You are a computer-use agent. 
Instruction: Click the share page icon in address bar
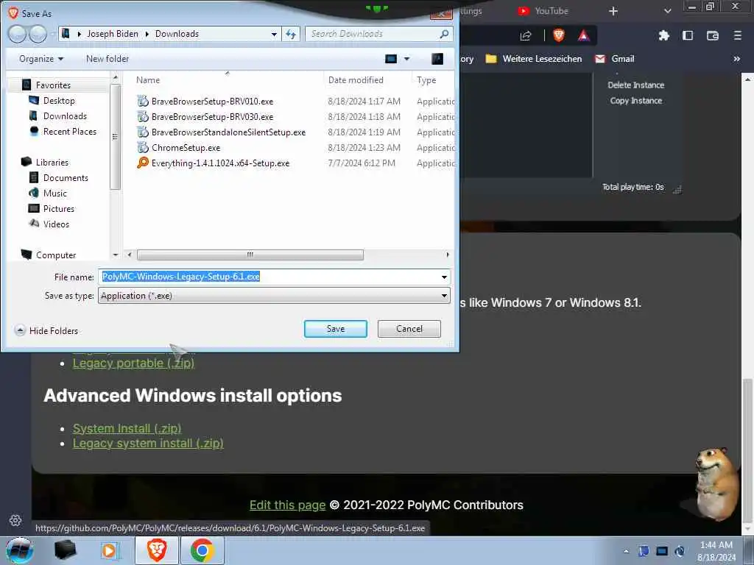click(x=526, y=35)
